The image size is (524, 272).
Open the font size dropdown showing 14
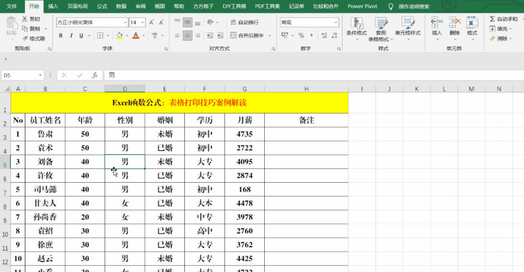(143, 23)
